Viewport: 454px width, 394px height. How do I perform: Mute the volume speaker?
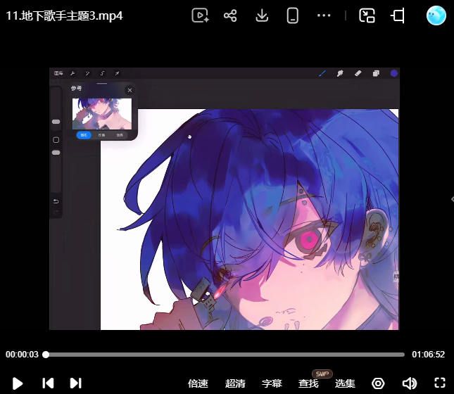[x=410, y=383]
